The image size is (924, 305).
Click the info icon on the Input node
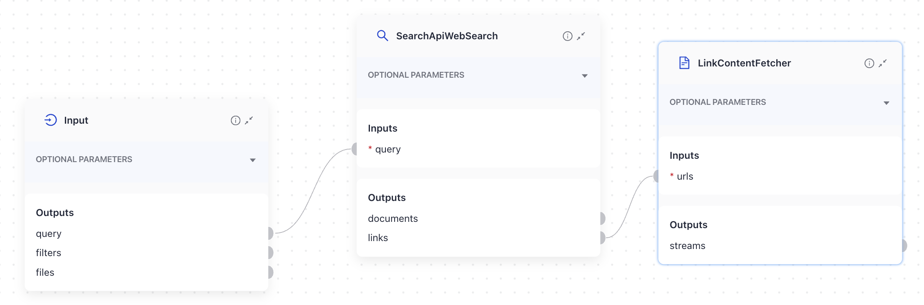click(235, 120)
